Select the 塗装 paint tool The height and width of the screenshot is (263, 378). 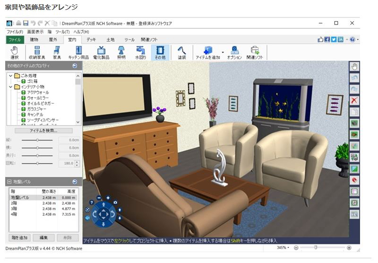pos(182,53)
